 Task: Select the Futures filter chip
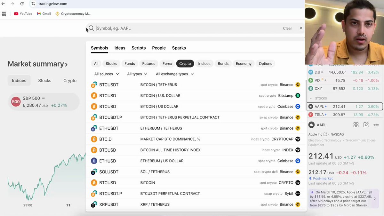pos(149,64)
